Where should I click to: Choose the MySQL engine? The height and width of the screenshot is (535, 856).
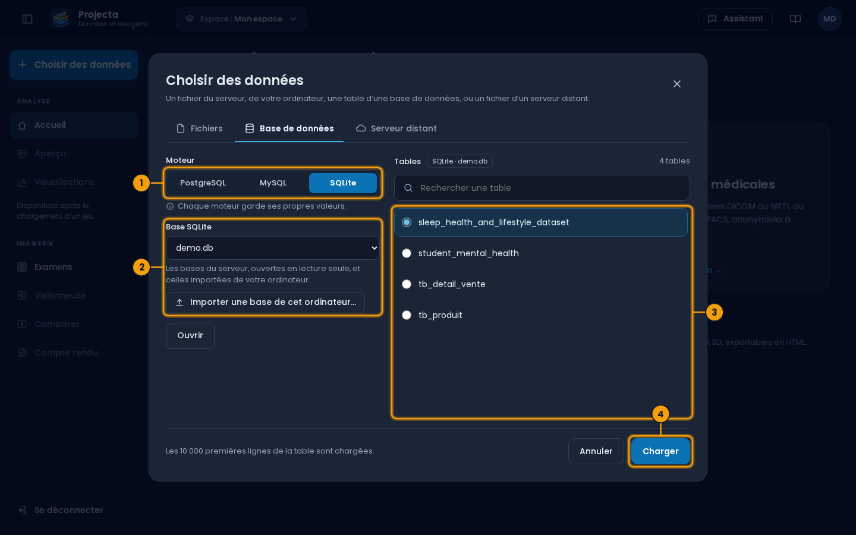(x=273, y=183)
